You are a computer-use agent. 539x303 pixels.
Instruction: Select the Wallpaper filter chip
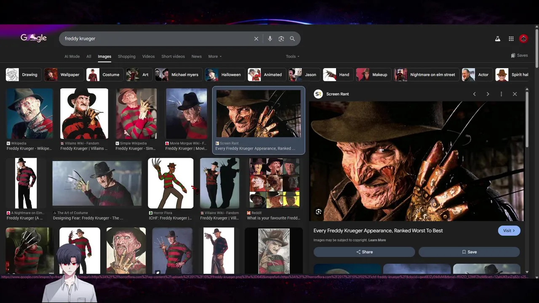pos(64,74)
